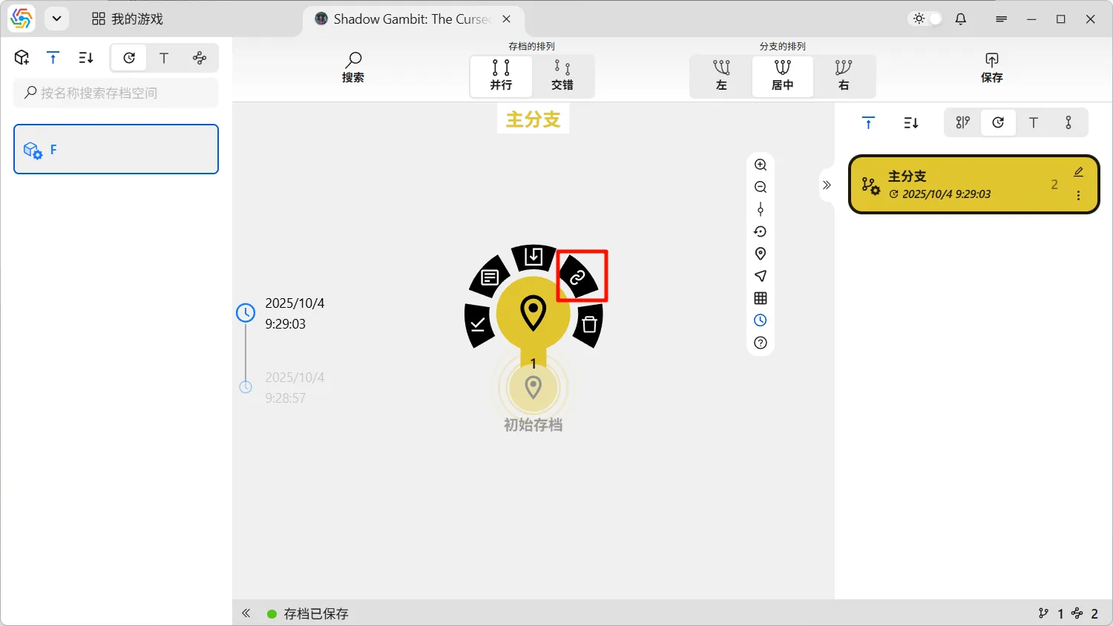Collapse the left sidebar from status bar
This screenshot has width=1113, height=626.
pyautogui.click(x=246, y=613)
